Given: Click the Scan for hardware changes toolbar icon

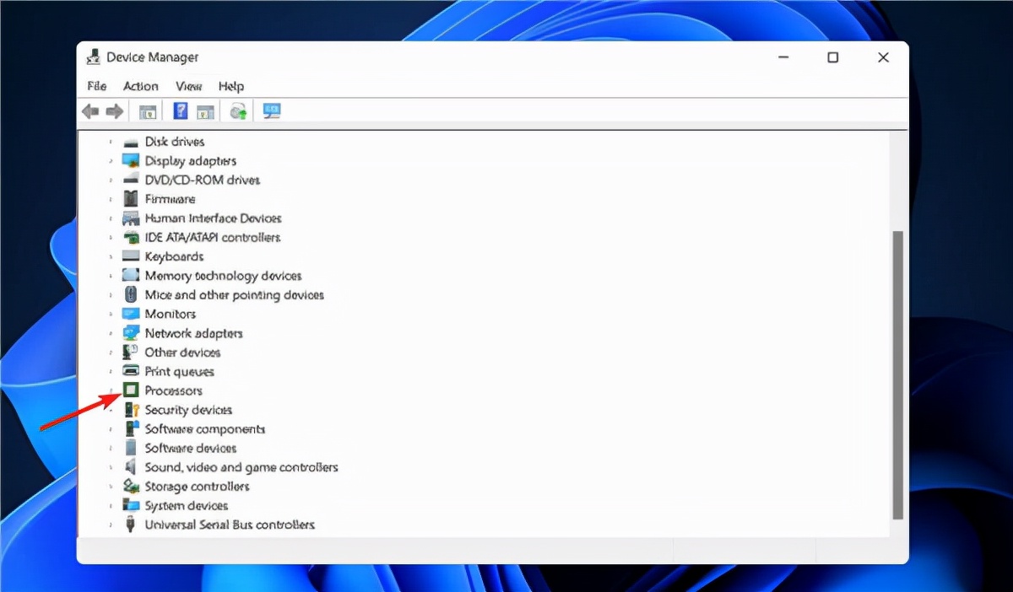Looking at the screenshot, I should [x=237, y=110].
